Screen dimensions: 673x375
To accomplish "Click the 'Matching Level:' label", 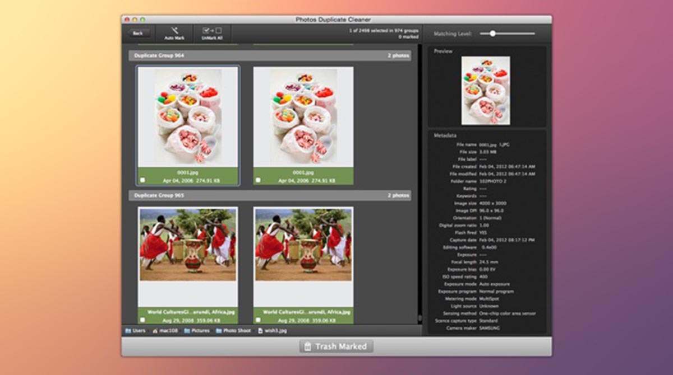I will click(x=453, y=34).
